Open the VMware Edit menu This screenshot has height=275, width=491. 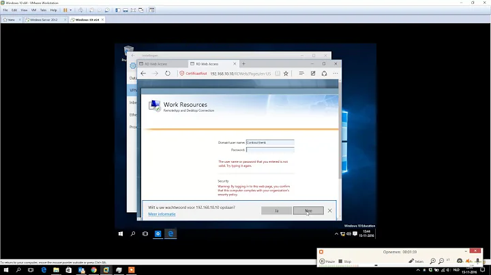14,10
